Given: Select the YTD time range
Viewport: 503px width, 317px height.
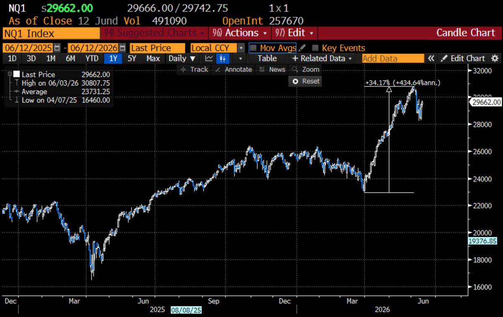Looking at the screenshot, I should pyautogui.click(x=92, y=59).
